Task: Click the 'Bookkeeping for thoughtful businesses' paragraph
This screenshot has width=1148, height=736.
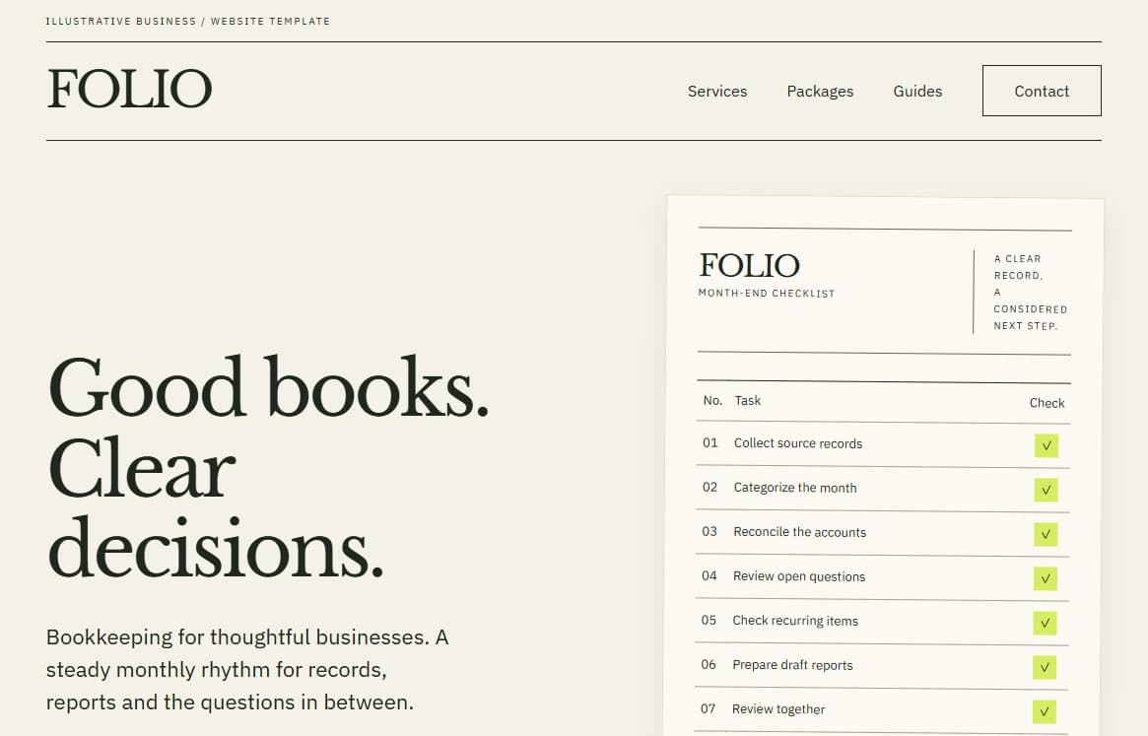Action: tap(247, 669)
